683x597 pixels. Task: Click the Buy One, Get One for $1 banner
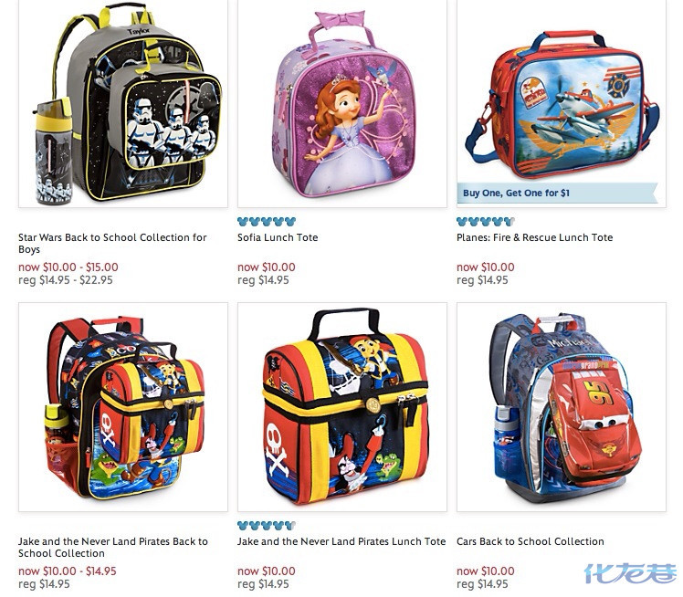(x=557, y=193)
